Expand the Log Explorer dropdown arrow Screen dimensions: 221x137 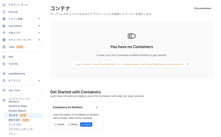point(39,26)
